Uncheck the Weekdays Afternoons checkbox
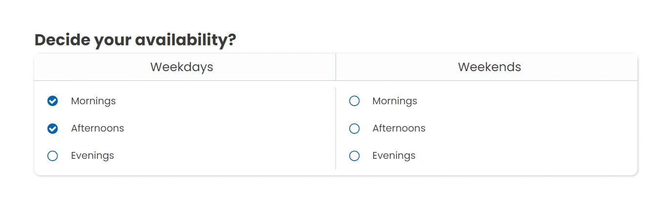The image size is (672, 206). coord(52,129)
